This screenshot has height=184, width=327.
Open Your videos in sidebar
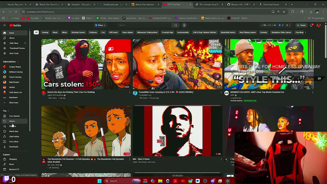click(14, 142)
